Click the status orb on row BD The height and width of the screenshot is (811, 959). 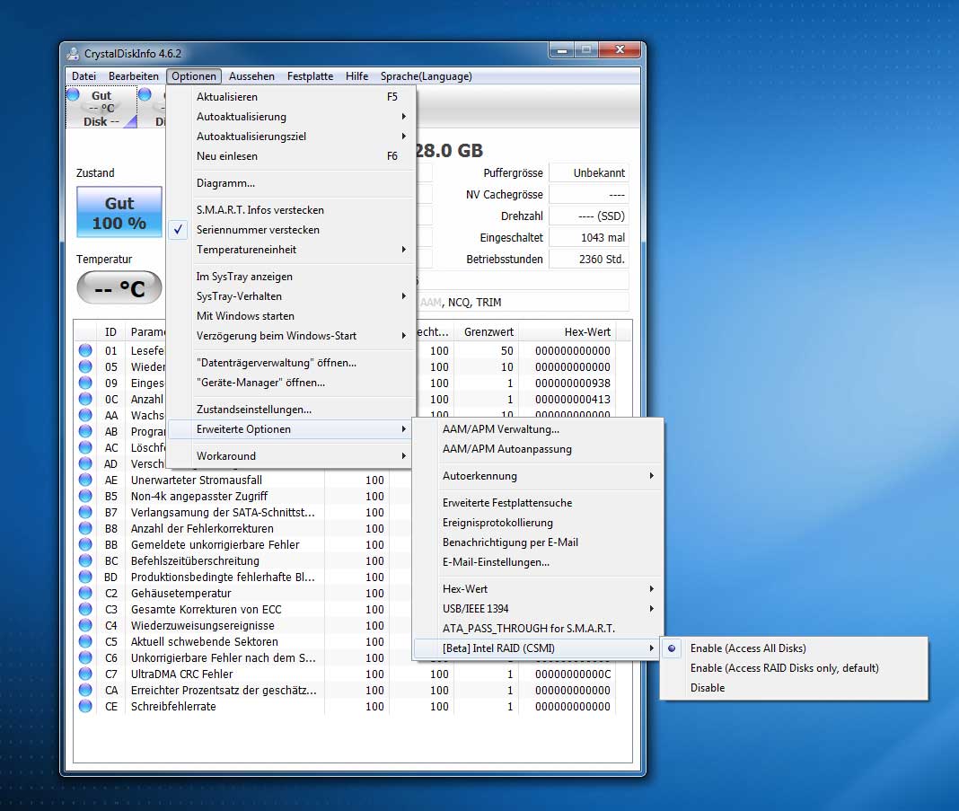point(85,577)
